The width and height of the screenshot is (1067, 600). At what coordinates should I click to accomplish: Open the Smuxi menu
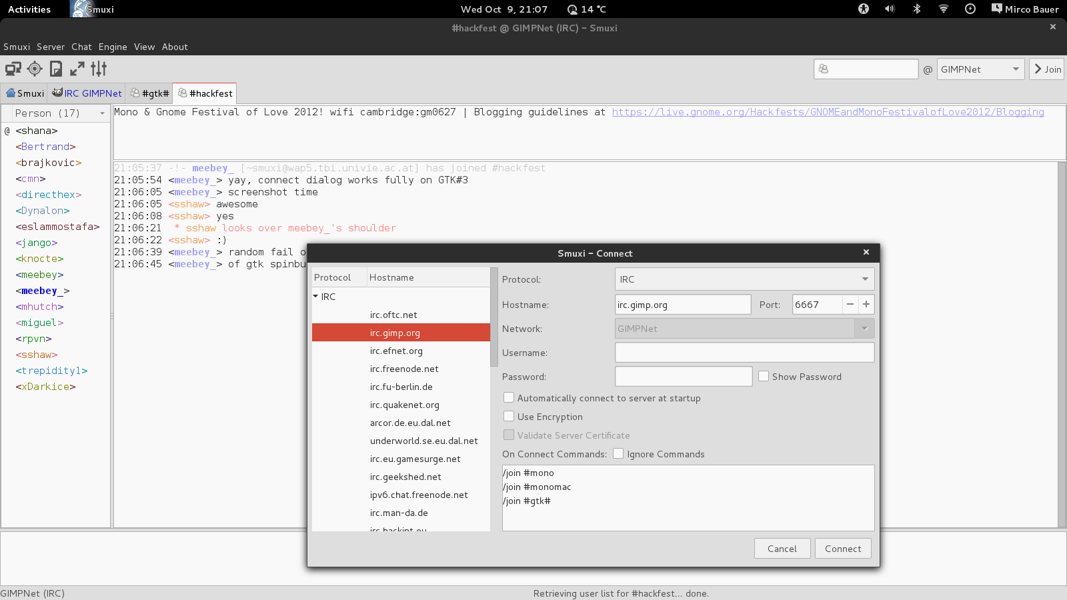17,47
